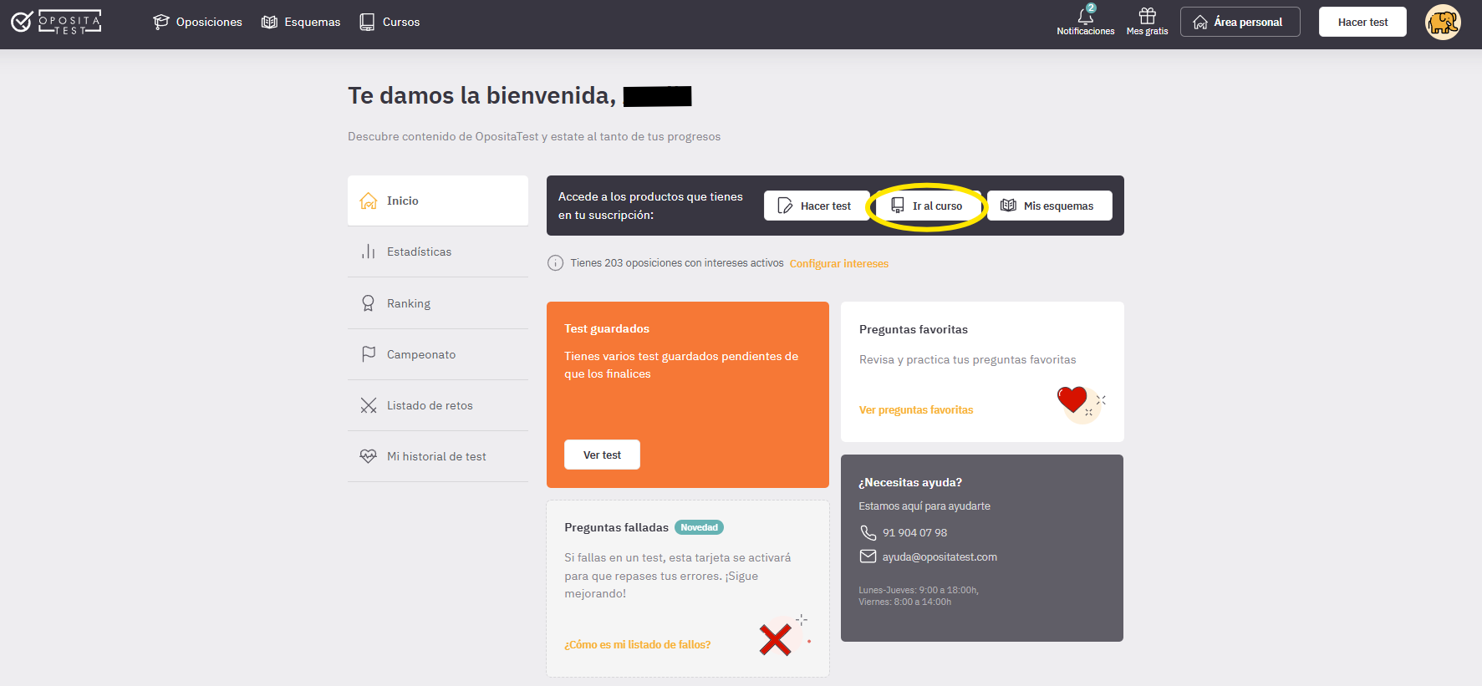Open the Esquemas menu
The image size is (1482, 686).
tap(301, 22)
